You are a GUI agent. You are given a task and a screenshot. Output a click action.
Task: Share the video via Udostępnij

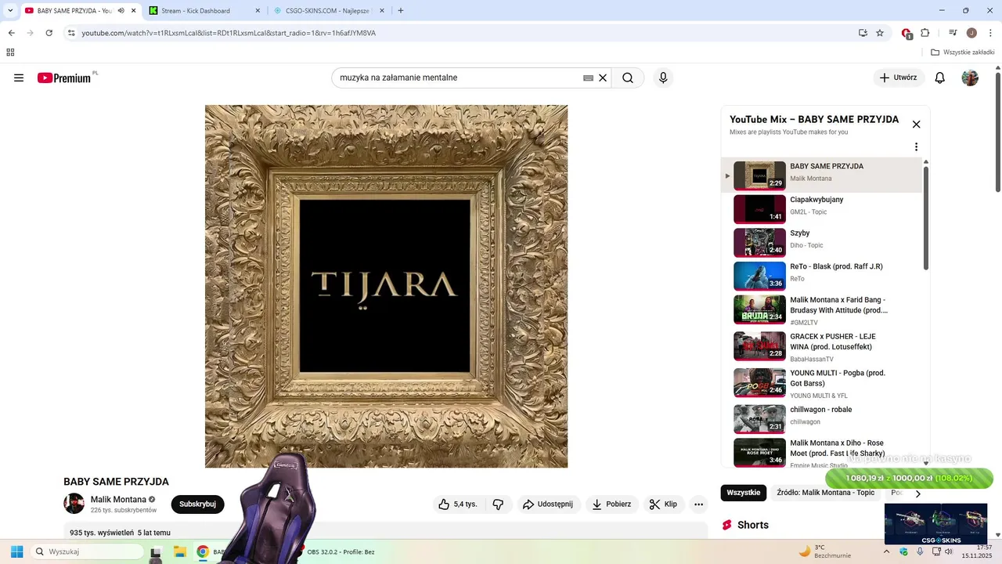pos(548,504)
